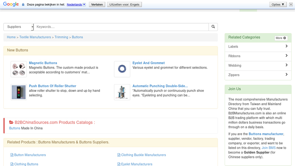Open the Google logo in translate bar

pyautogui.click(x=11, y=4)
